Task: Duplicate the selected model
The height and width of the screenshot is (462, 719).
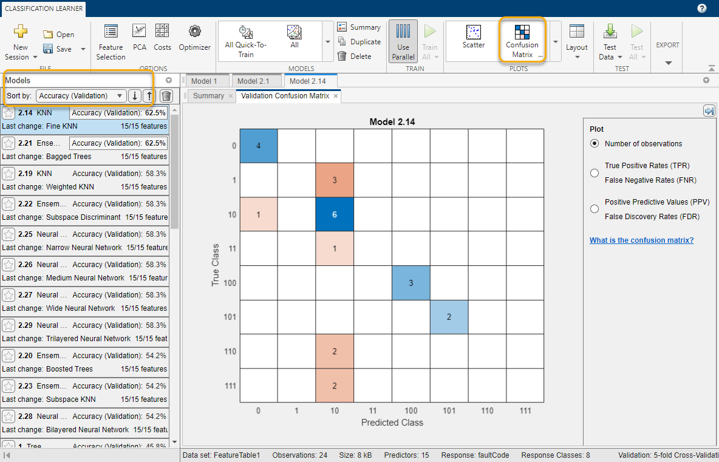Action: pos(359,42)
